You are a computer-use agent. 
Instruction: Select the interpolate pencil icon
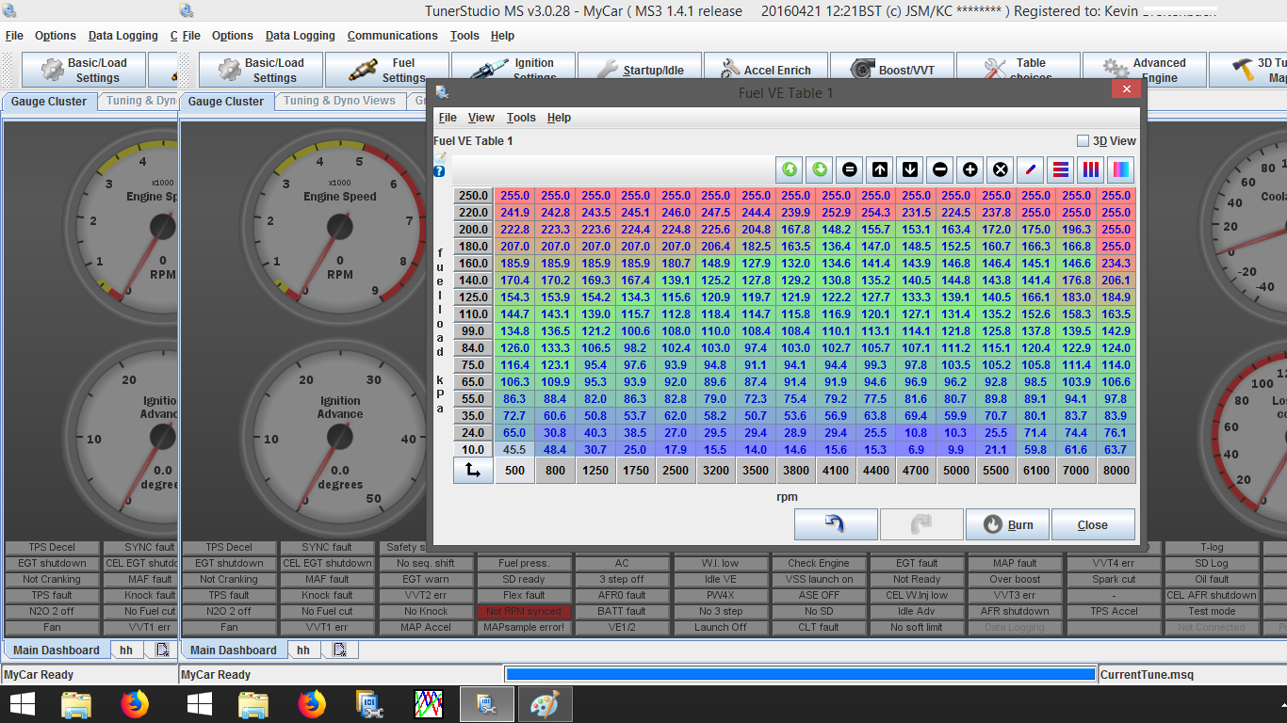1030,169
